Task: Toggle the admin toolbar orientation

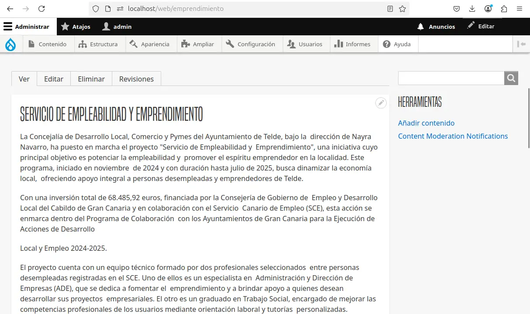Action: point(521,44)
